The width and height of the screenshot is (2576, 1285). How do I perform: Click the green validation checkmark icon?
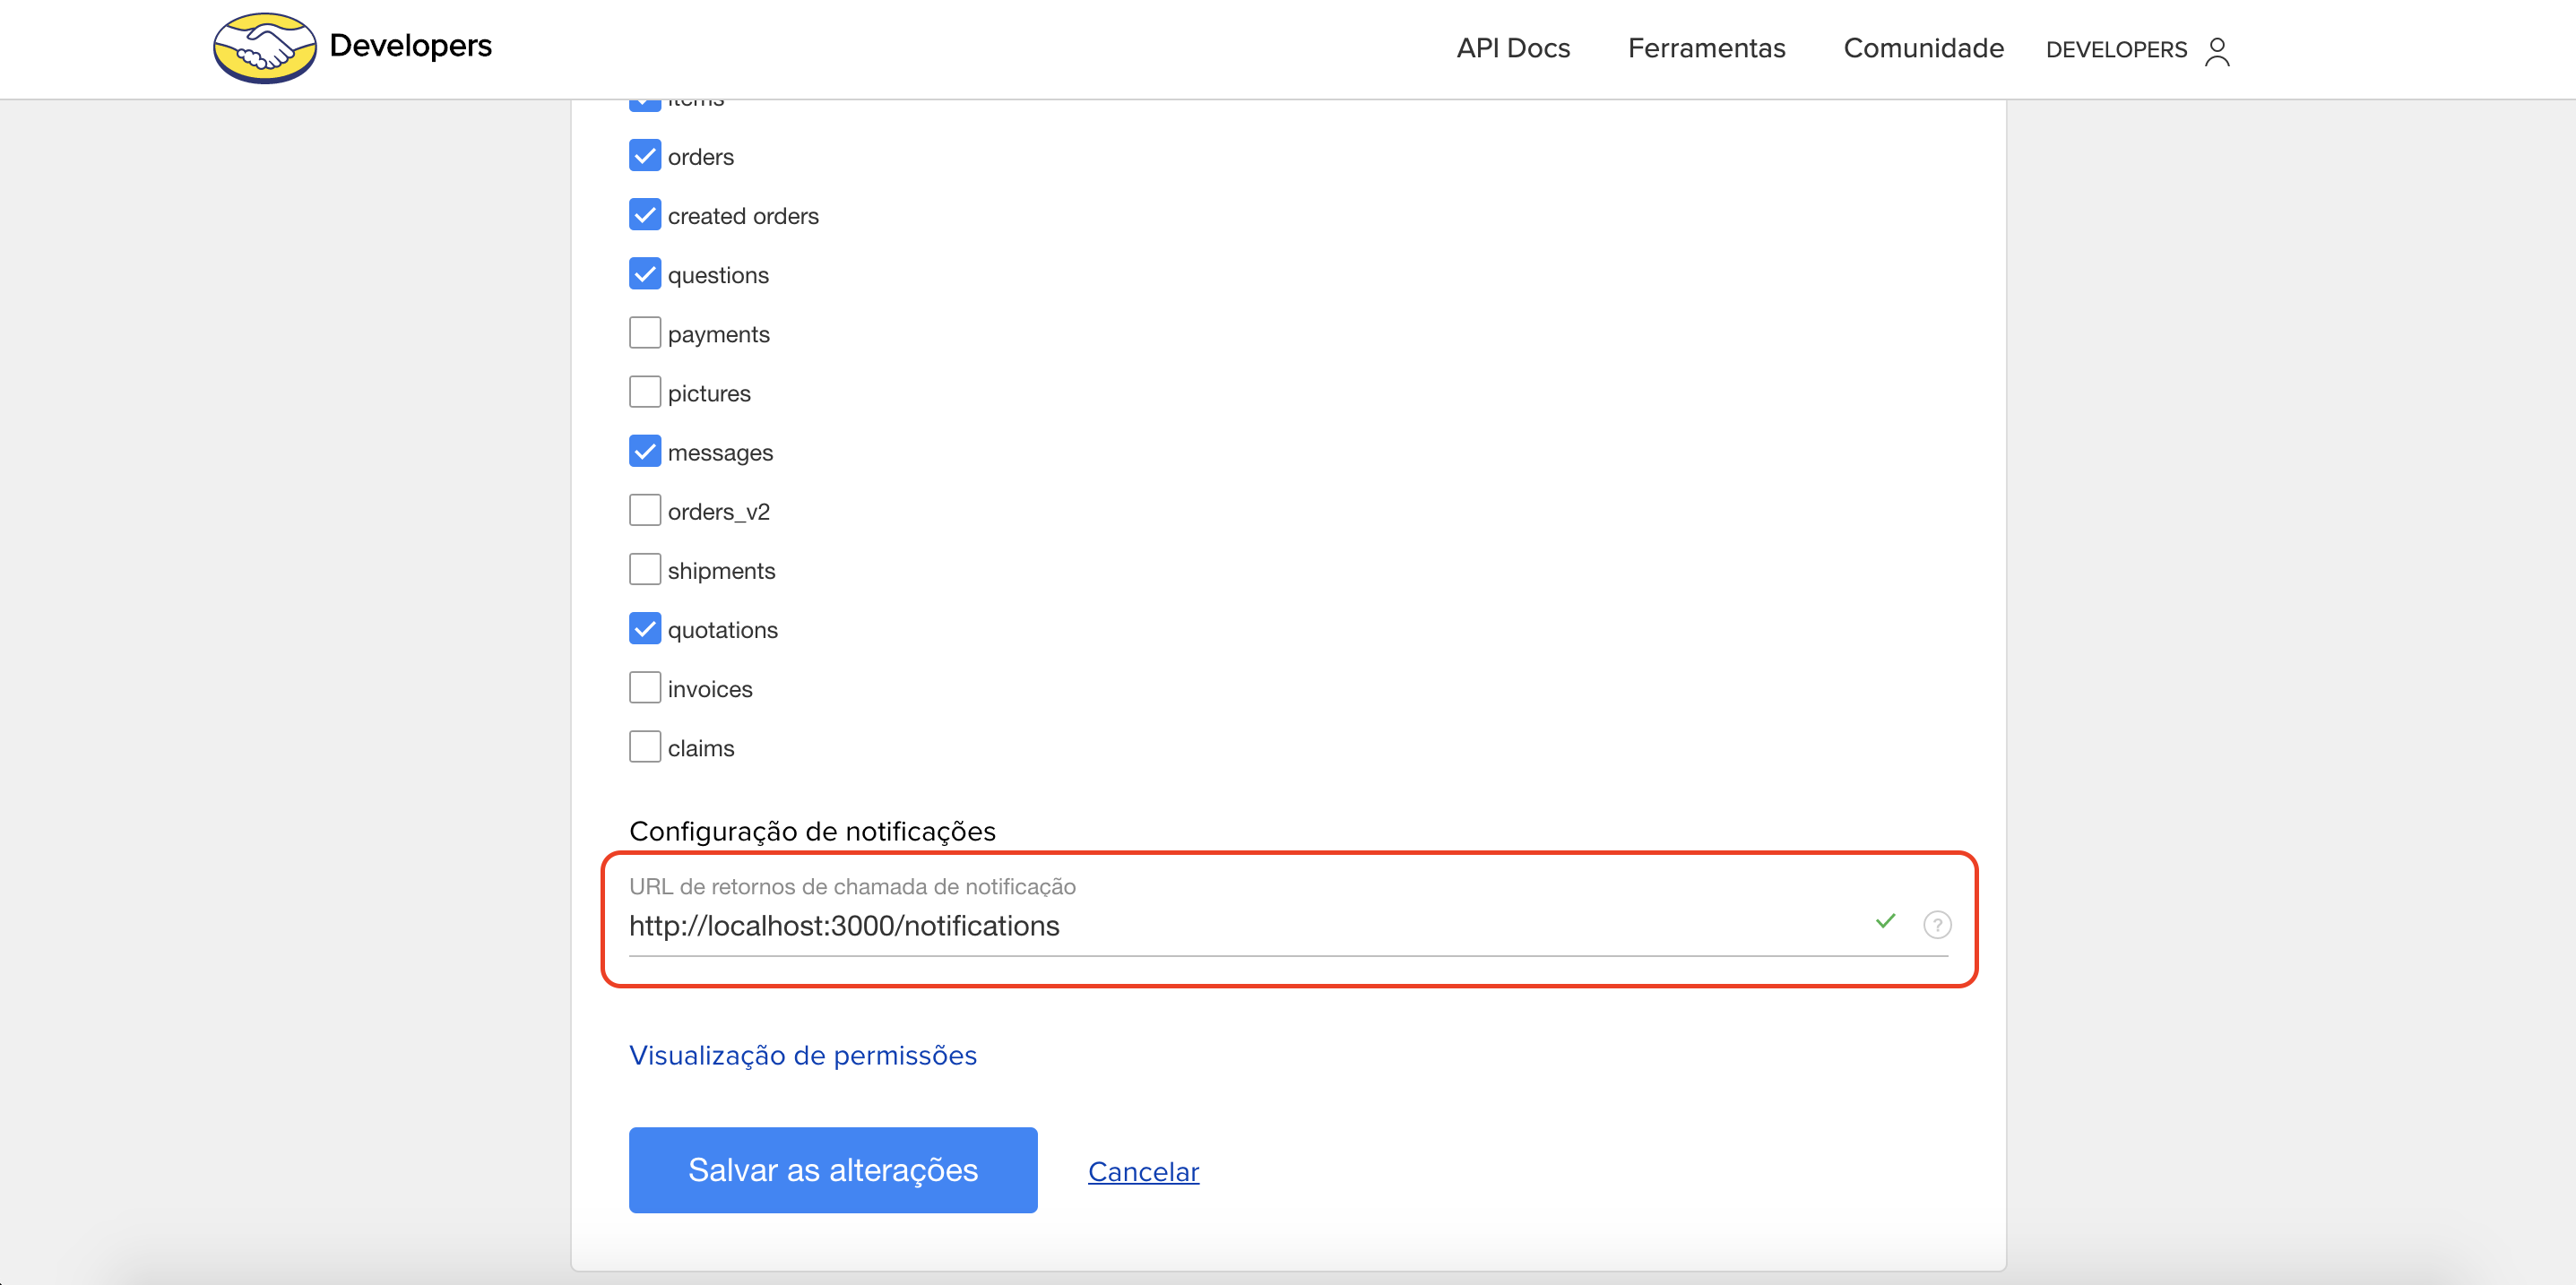coord(1885,921)
